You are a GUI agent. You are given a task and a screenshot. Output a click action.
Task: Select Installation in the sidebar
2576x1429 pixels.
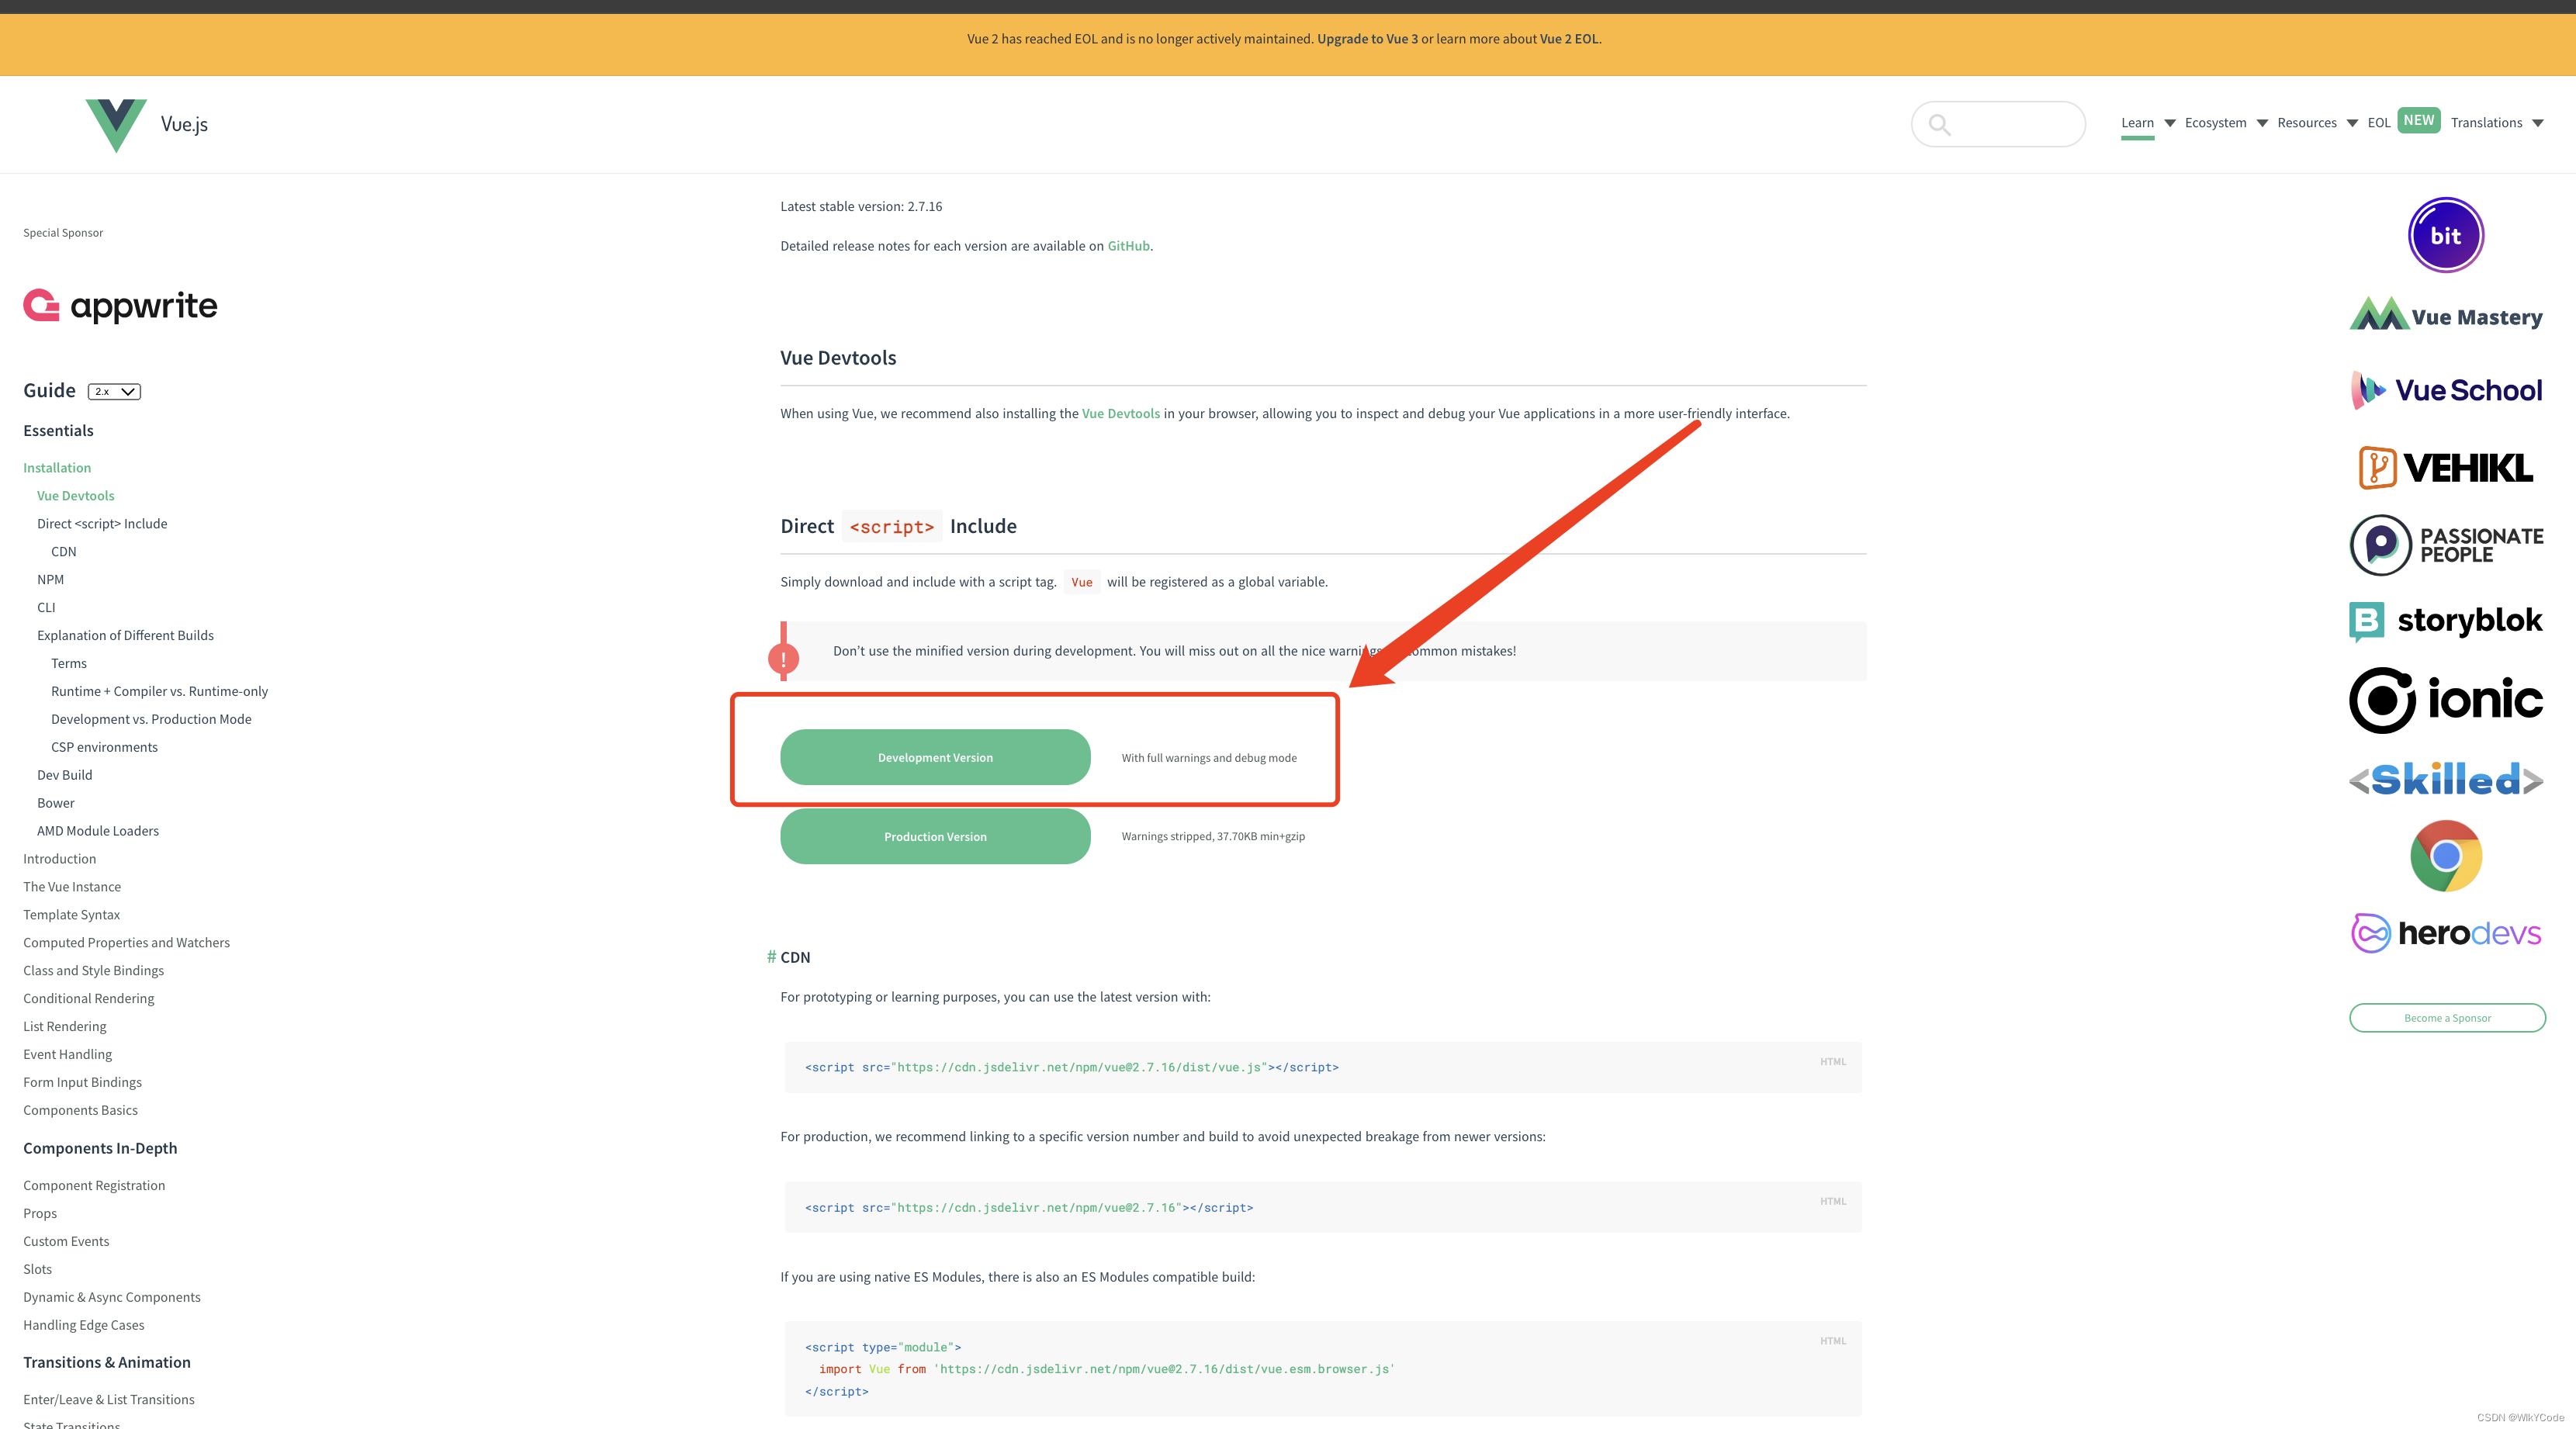point(57,467)
